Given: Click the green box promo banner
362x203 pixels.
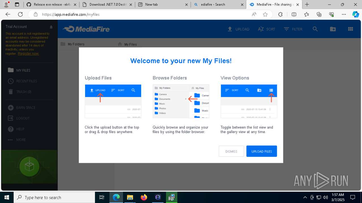Looking at the screenshot, I should coord(29,166).
